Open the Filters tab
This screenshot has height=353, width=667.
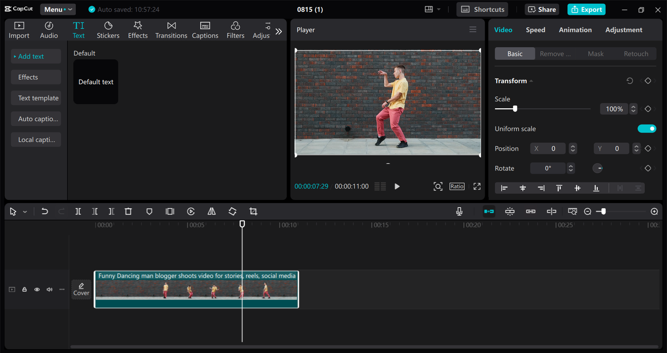(235, 30)
